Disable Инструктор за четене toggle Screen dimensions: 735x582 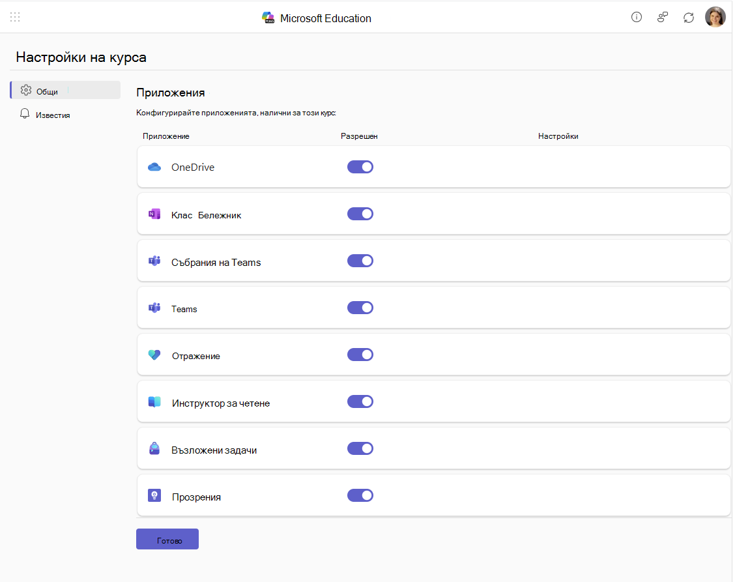(360, 401)
